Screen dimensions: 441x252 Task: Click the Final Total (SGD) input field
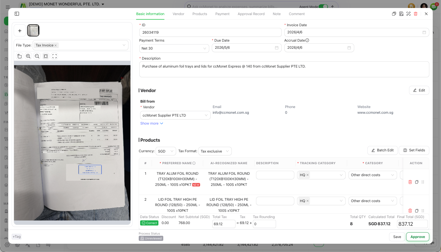(x=412, y=224)
